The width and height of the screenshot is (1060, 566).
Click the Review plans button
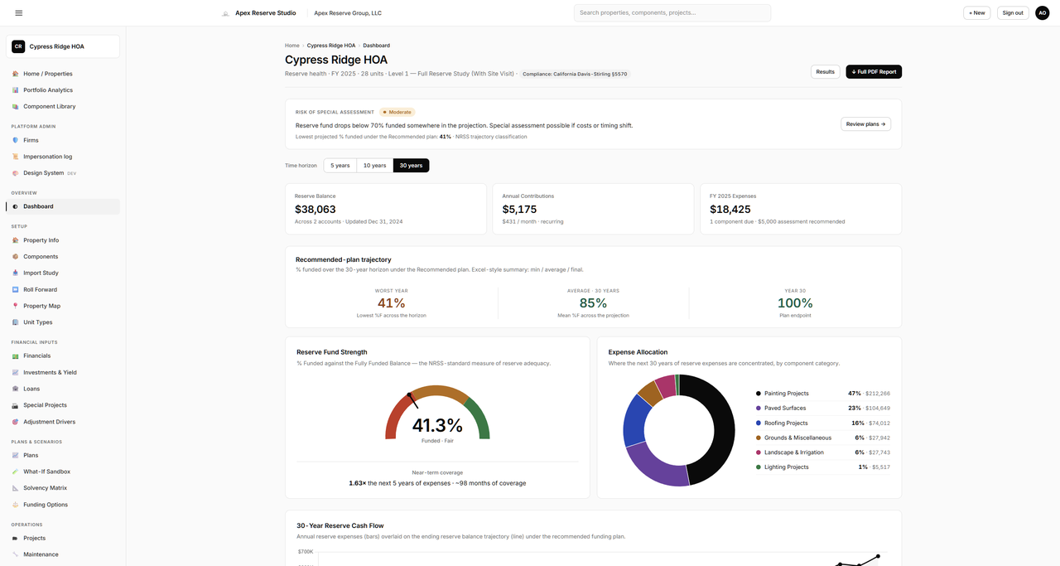pos(866,124)
